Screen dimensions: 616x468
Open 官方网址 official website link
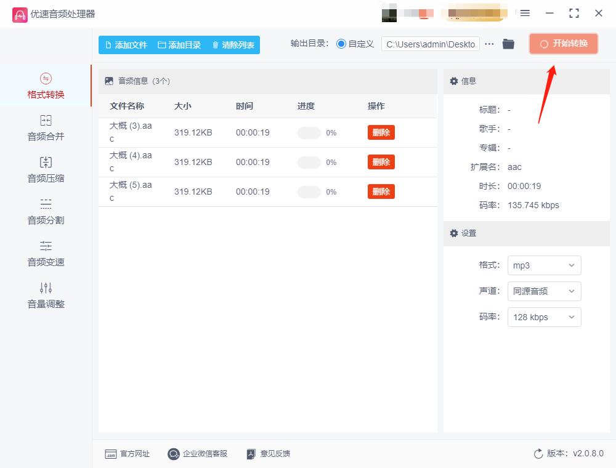127,453
